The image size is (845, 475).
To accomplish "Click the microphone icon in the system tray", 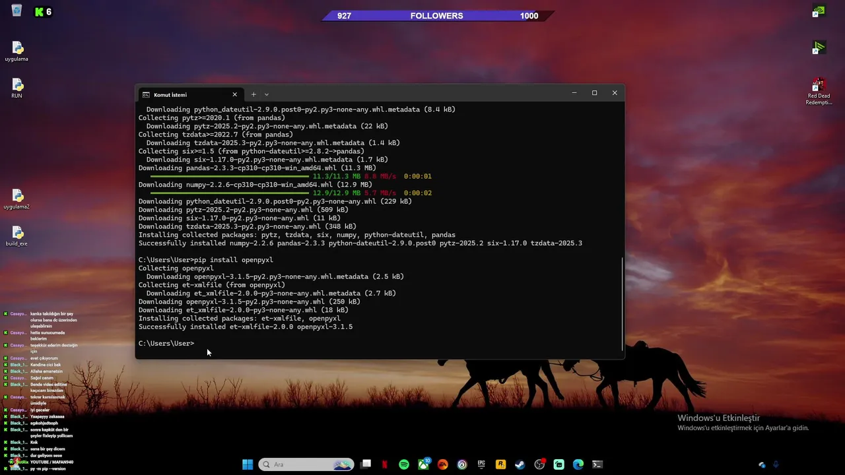I will (x=776, y=464).
